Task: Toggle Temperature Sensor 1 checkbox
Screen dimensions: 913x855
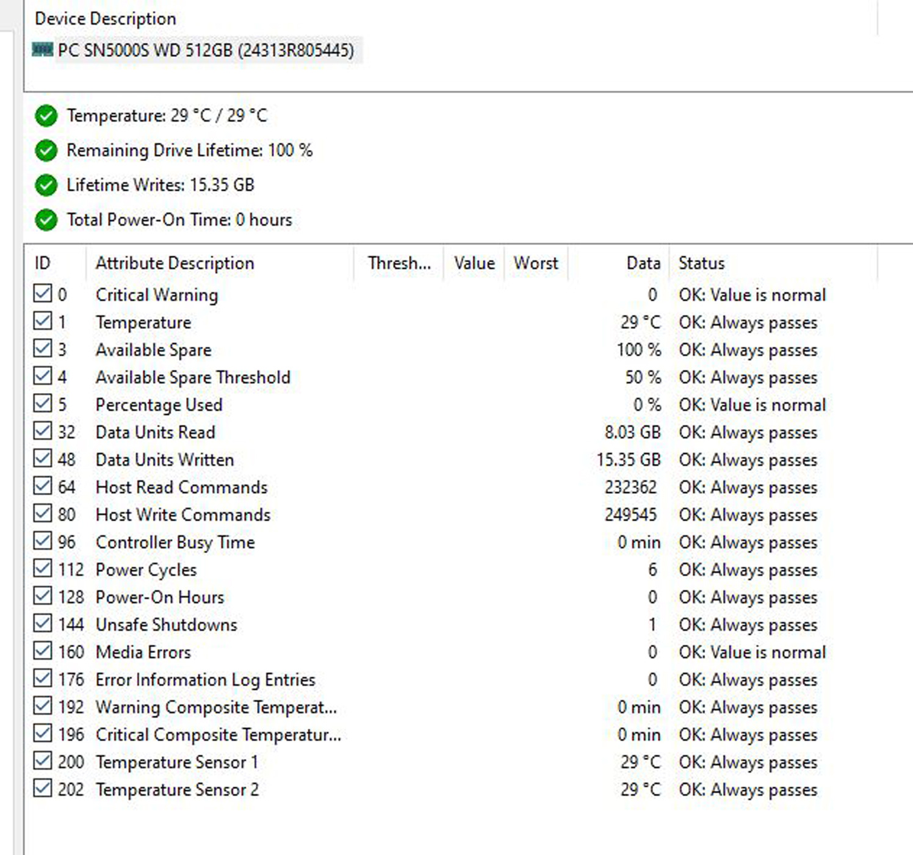Action: (43, 760)
